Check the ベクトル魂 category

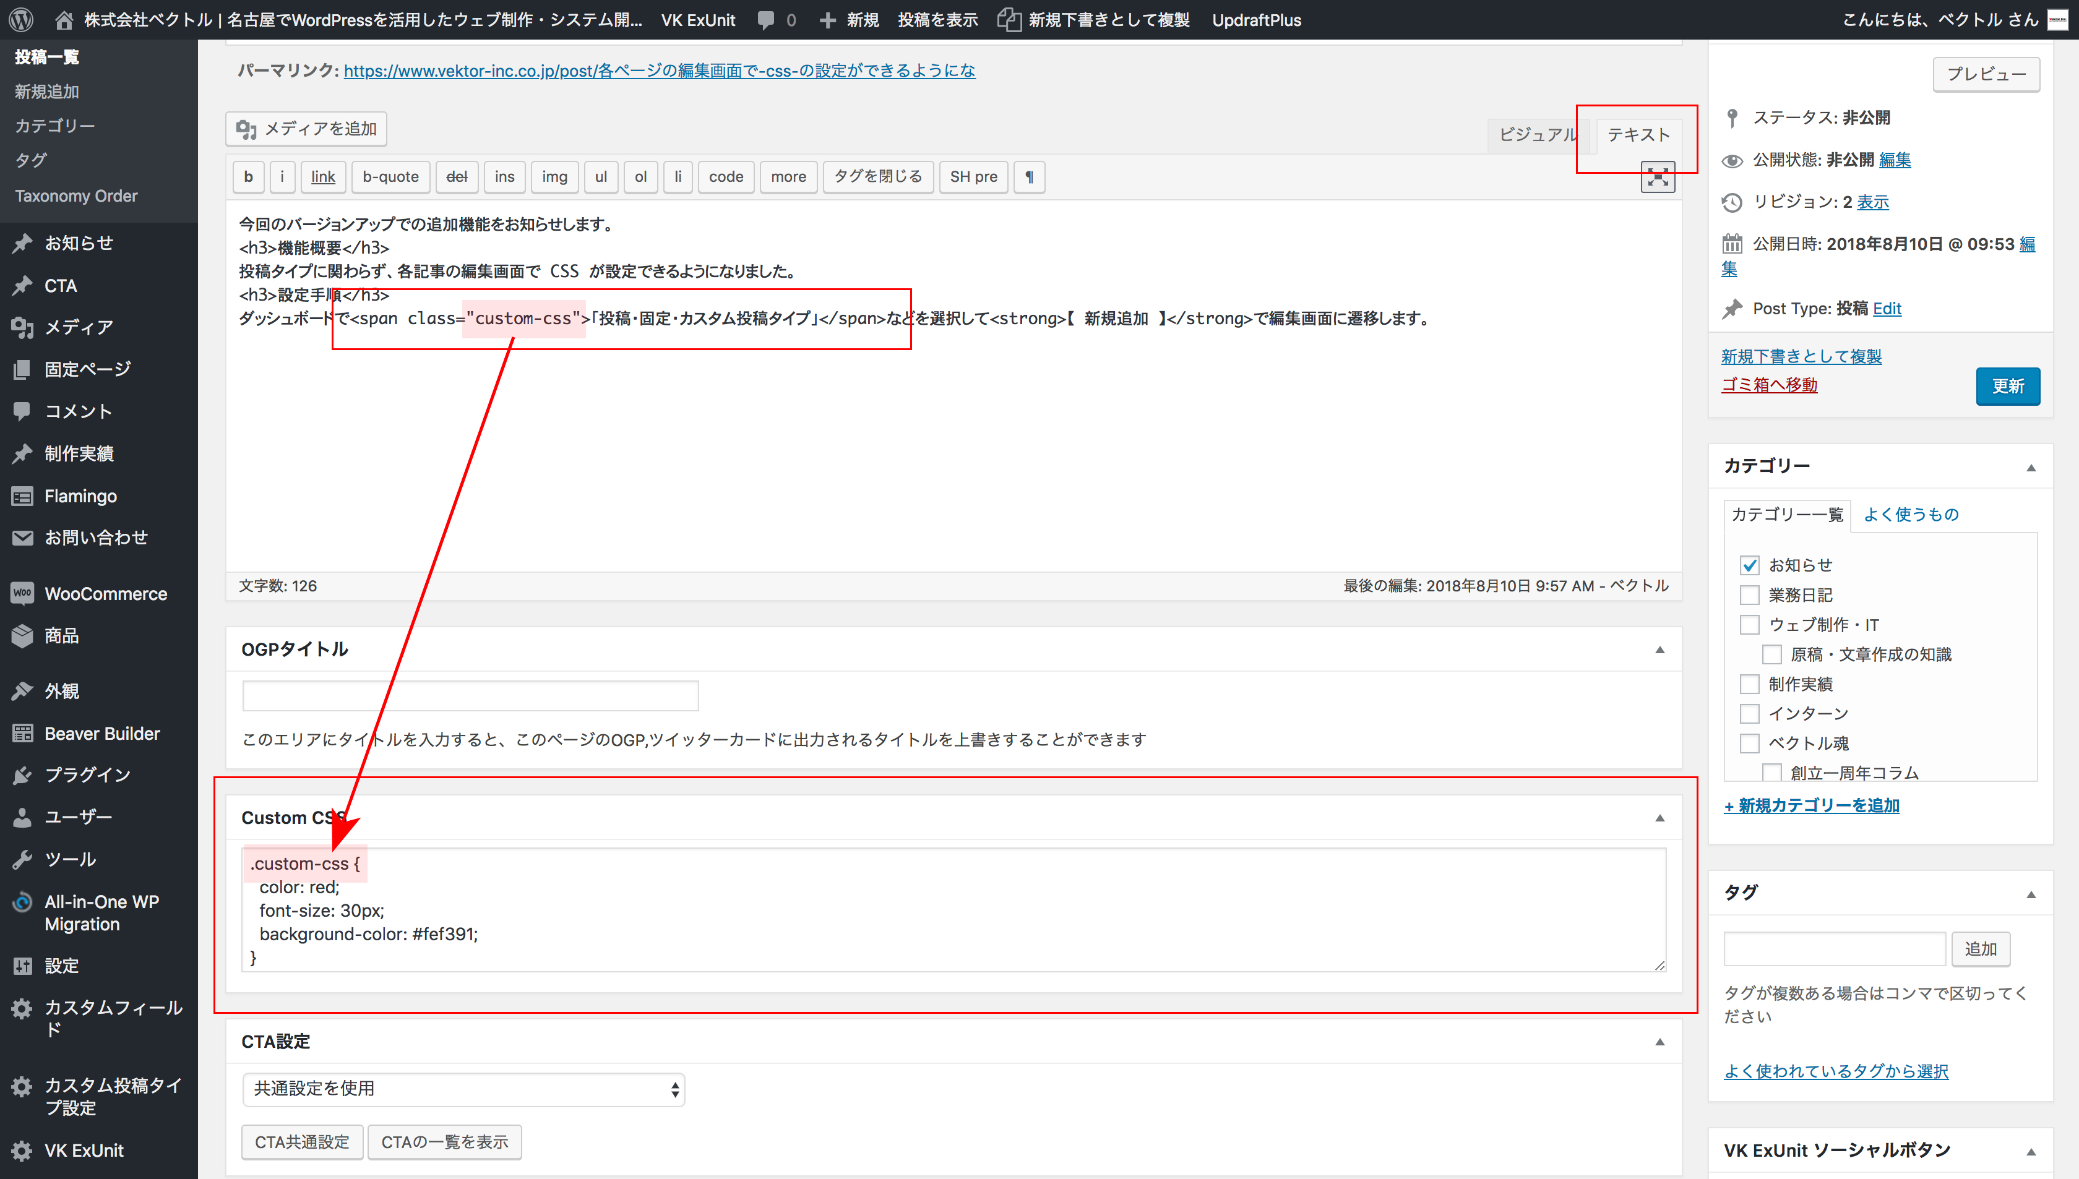(x=1749, y=744)
